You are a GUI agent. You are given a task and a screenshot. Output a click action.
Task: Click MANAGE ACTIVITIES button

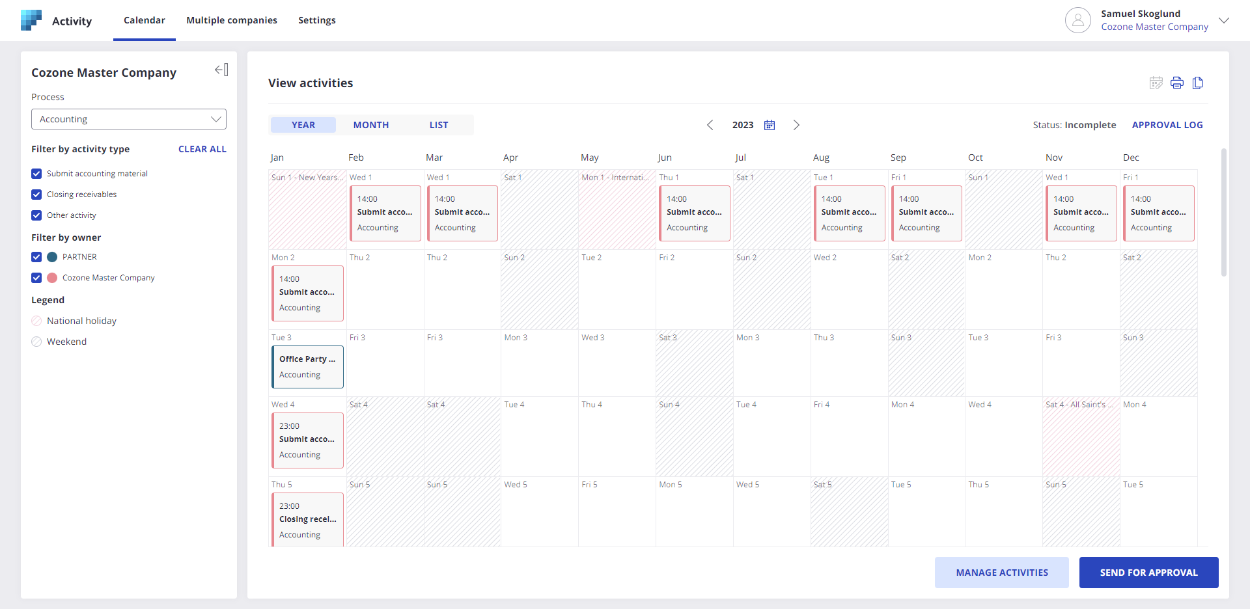pyautogui.click(x=1002, y=573)
